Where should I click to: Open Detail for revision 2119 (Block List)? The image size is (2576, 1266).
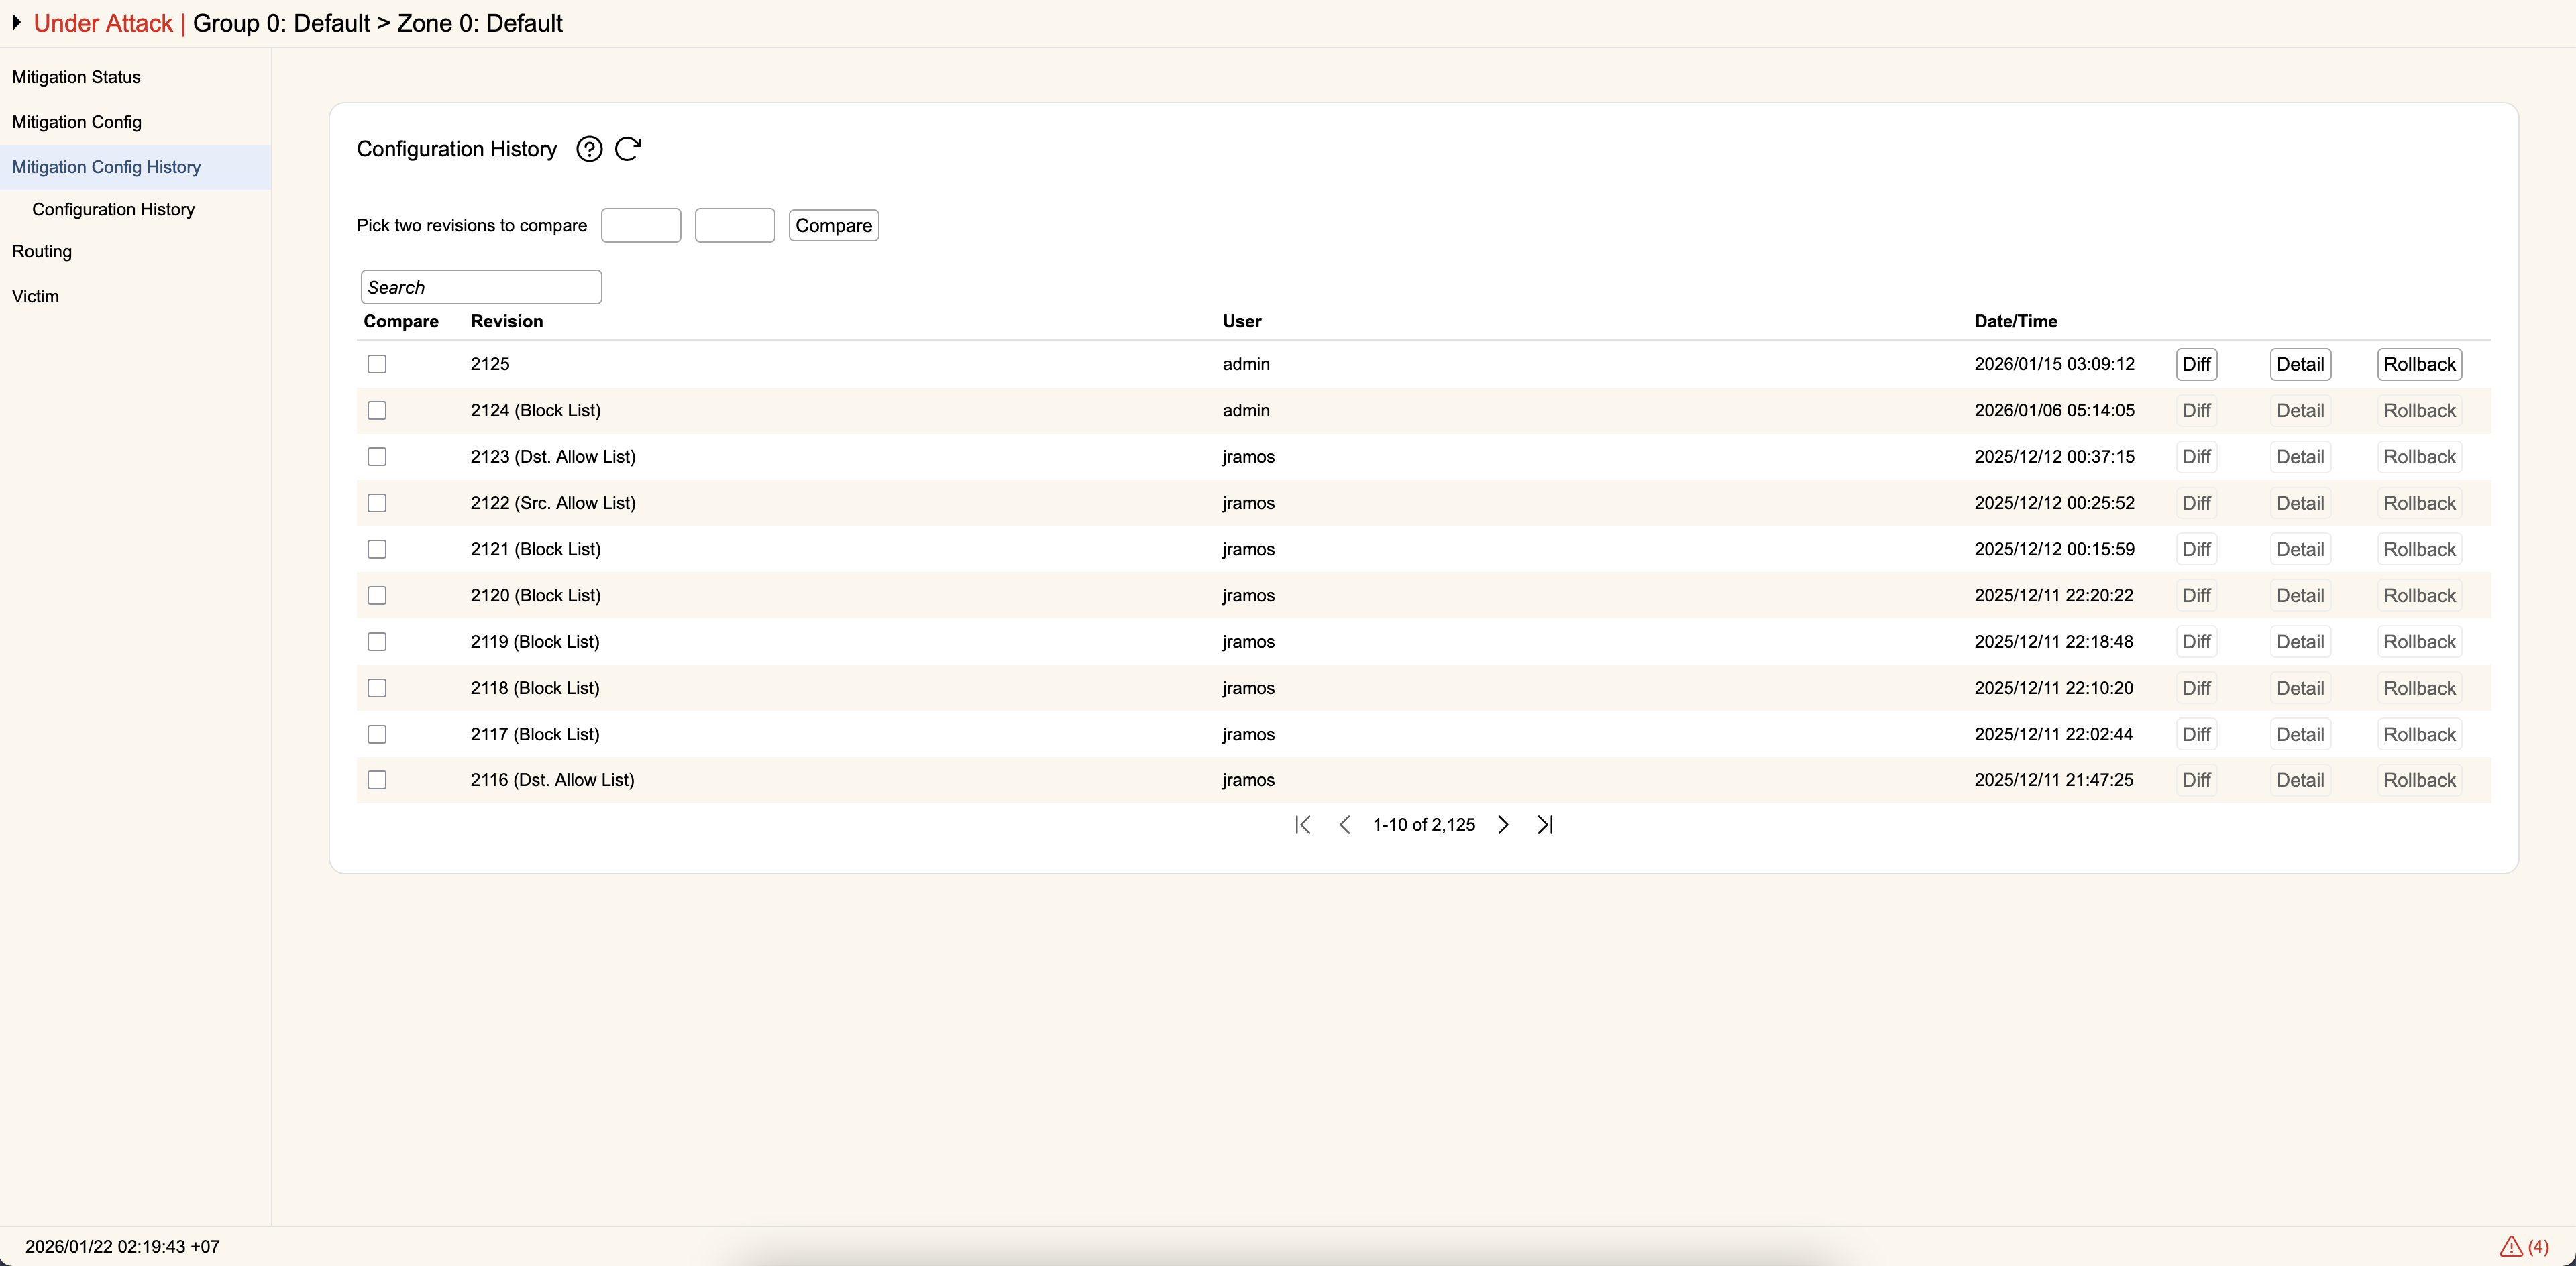tap(2300, 642)
